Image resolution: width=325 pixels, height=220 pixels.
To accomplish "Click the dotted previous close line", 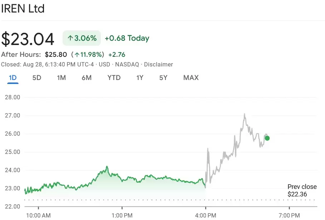I will pyautogui.click(x=143, y=200).
